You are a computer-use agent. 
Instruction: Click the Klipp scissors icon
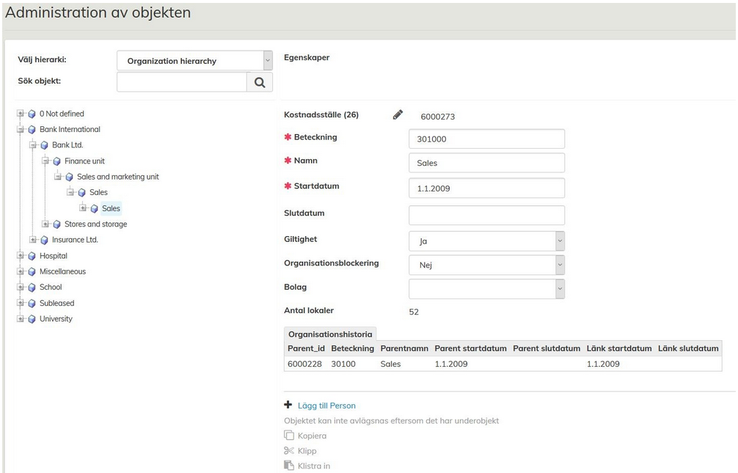coord(289,451)
